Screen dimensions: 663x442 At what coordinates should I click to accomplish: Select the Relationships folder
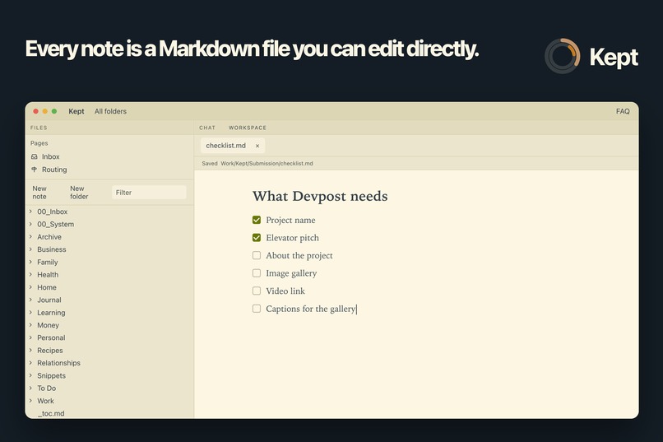(x=58, y=363)
